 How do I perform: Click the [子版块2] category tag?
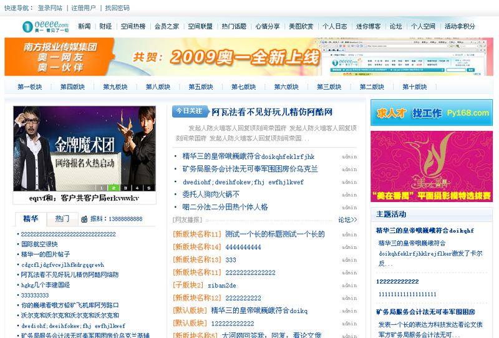pyautogui.click(x=188, y=285)
